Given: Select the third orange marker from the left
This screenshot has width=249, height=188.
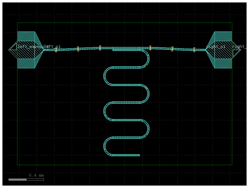Looking at the screenshot, I should tap(100, 48).
